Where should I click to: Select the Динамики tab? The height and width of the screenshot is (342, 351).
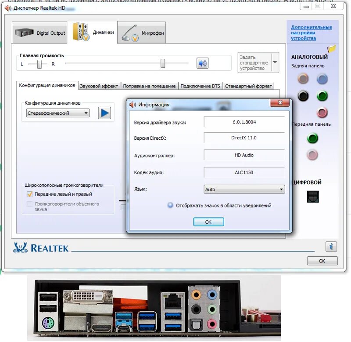click(x=92, y=32)
